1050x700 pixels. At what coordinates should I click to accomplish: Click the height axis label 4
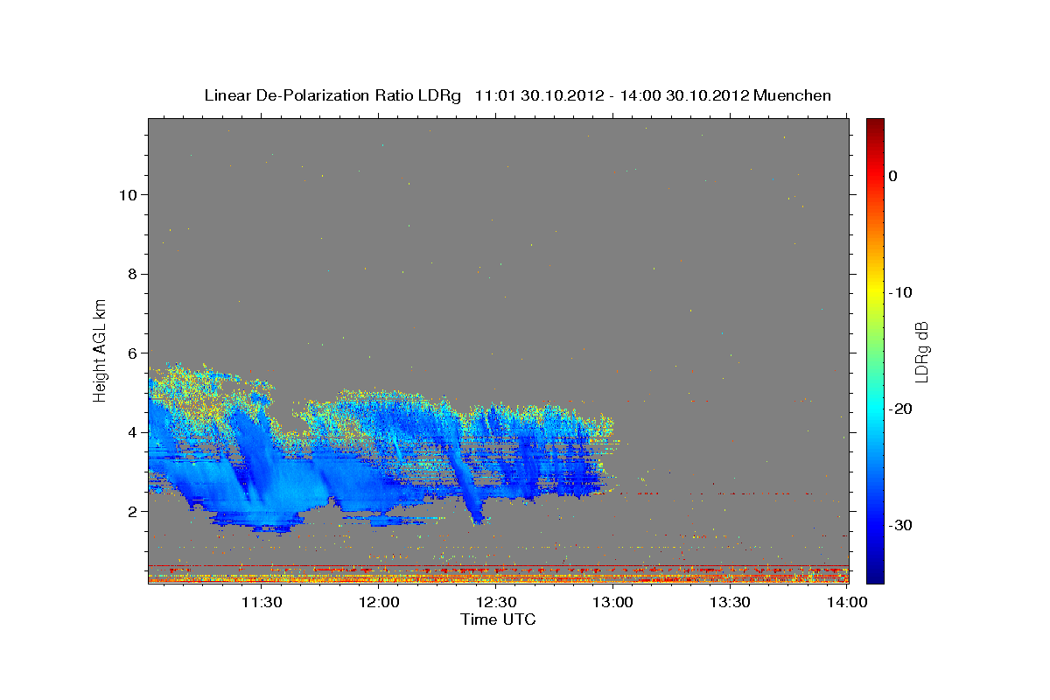tap(130, 432)
